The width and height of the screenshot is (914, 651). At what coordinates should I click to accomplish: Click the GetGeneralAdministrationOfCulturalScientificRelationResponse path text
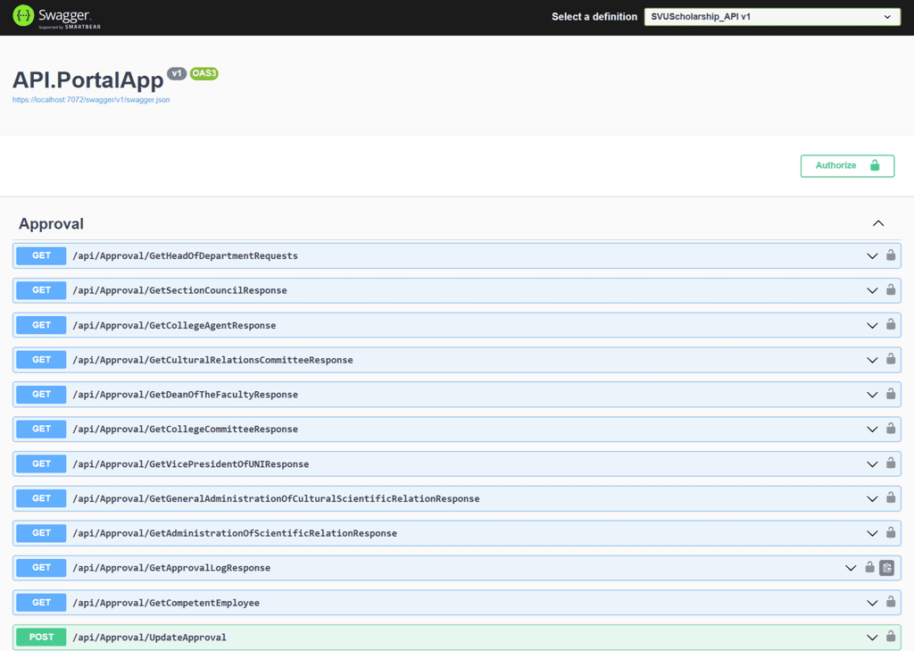[x=277, y=499]
